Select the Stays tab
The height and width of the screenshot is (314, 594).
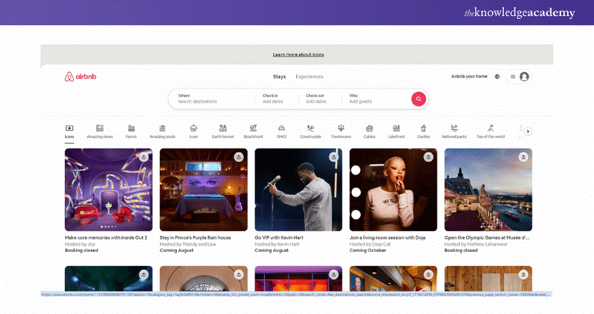pos(279,77)
